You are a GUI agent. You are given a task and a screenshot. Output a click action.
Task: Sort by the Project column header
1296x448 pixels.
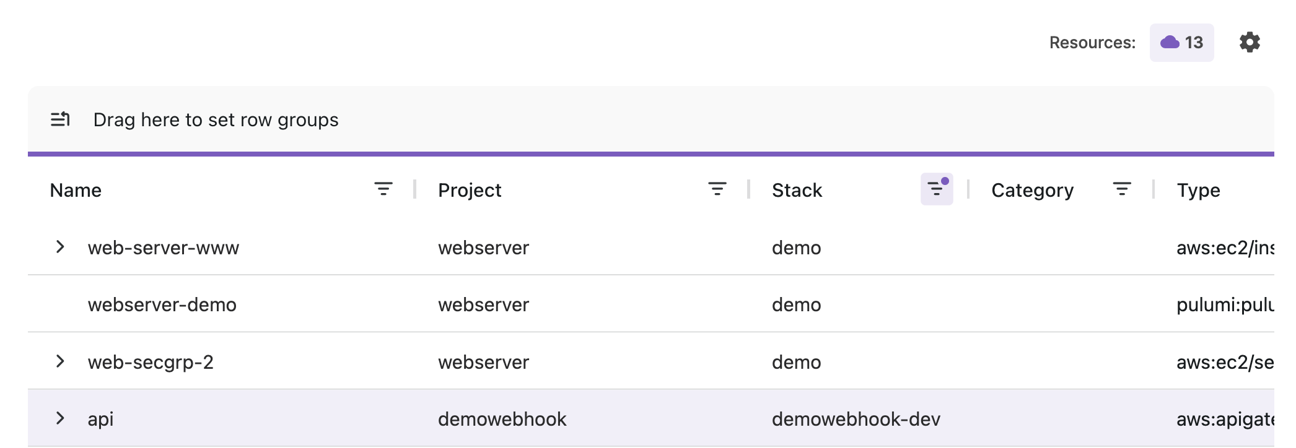(470, 190)
